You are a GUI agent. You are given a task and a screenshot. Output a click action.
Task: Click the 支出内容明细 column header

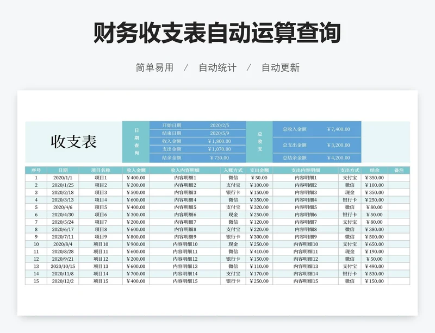tap(306, 170)
